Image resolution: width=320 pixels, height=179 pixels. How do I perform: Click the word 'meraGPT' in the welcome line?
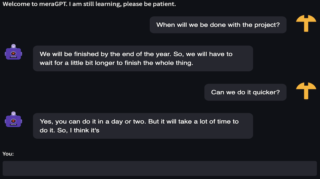(53, 4)
